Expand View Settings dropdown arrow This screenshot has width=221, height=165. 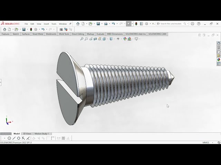pos(140,39)
